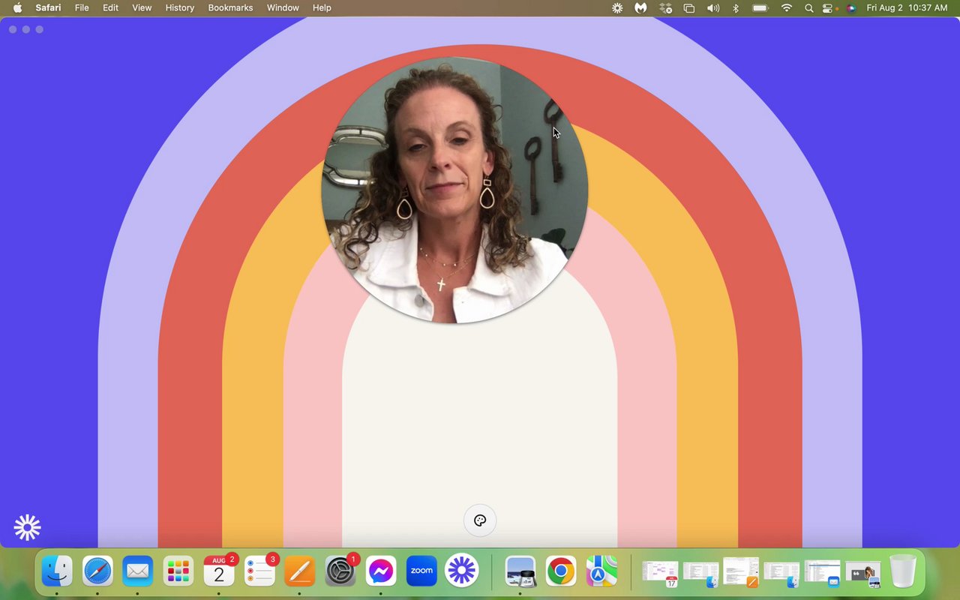Open Maps from the Dock
This screenshot has height=600, width=960.
click(x=601, y=571)
